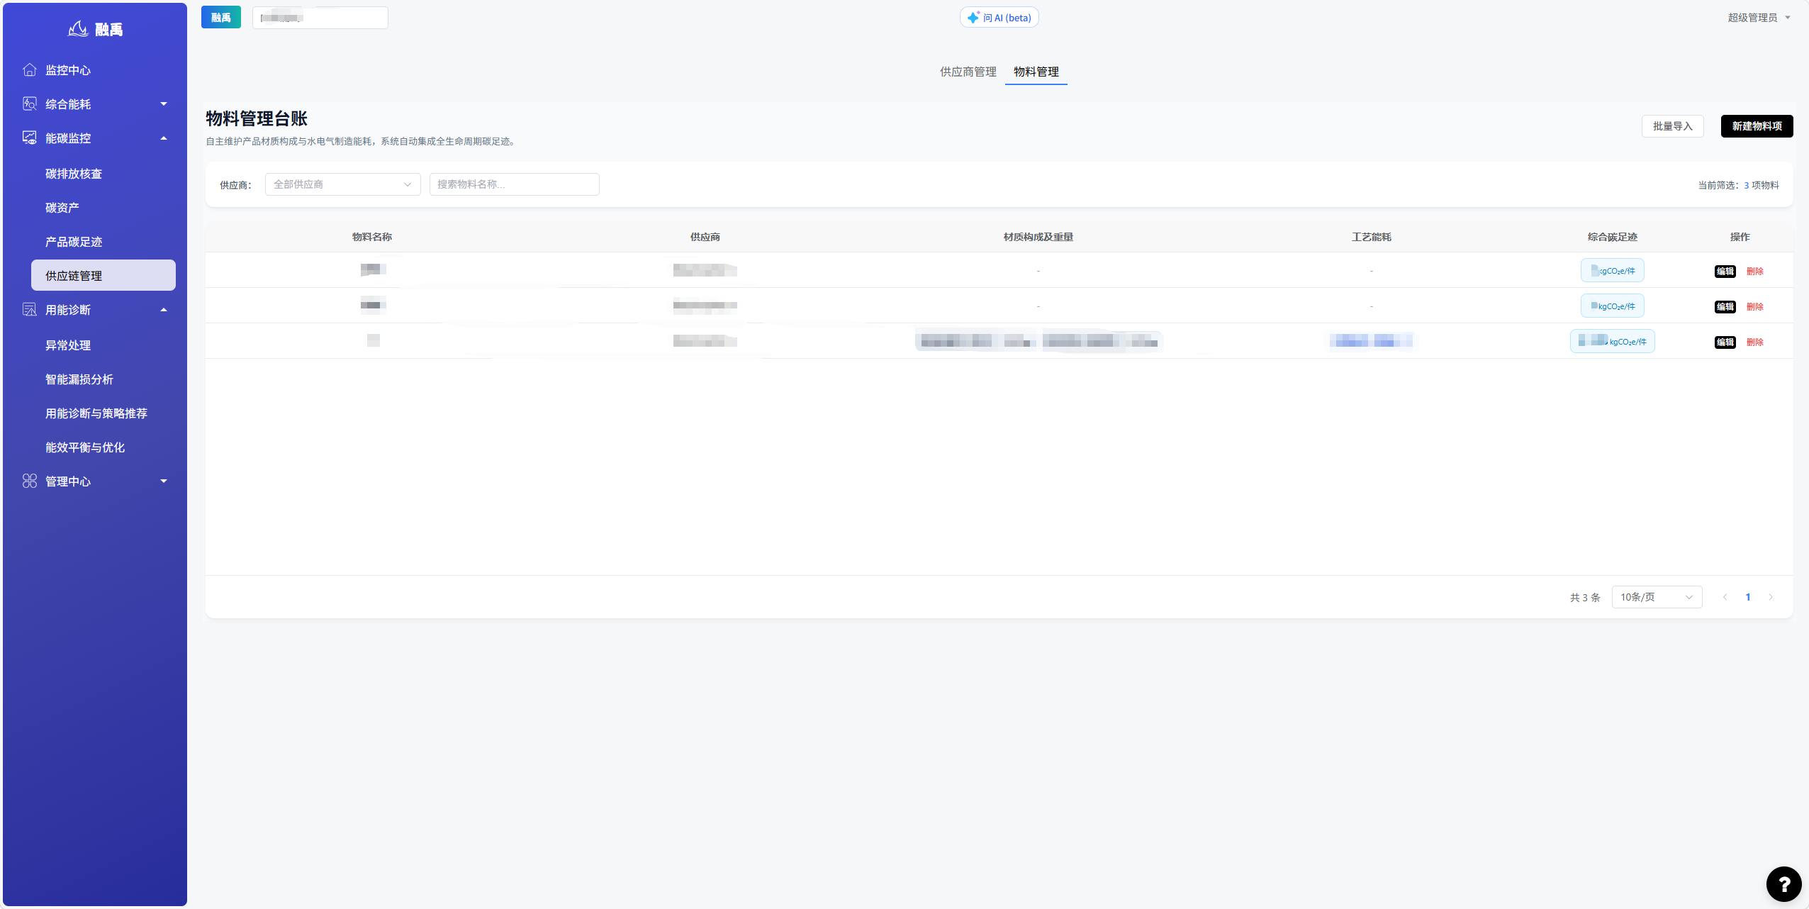The width and height of the screenshot is (1809, 909).
Task: Click 编辑 in the third material row
Action: (x=1725, y=342)
